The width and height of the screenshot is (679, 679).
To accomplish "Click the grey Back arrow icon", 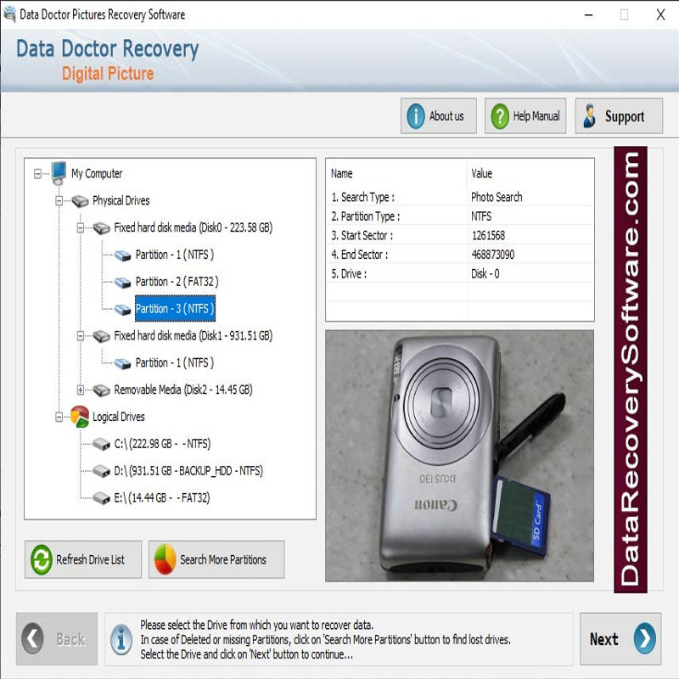I will tap(32, 638).
